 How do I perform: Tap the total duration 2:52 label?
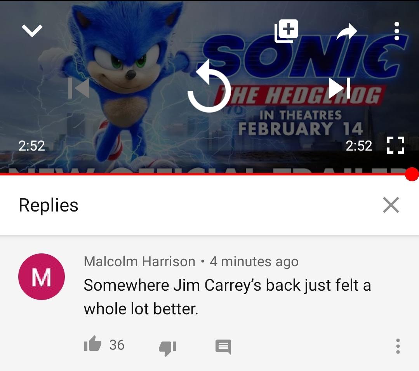click(x=359, y=146)
